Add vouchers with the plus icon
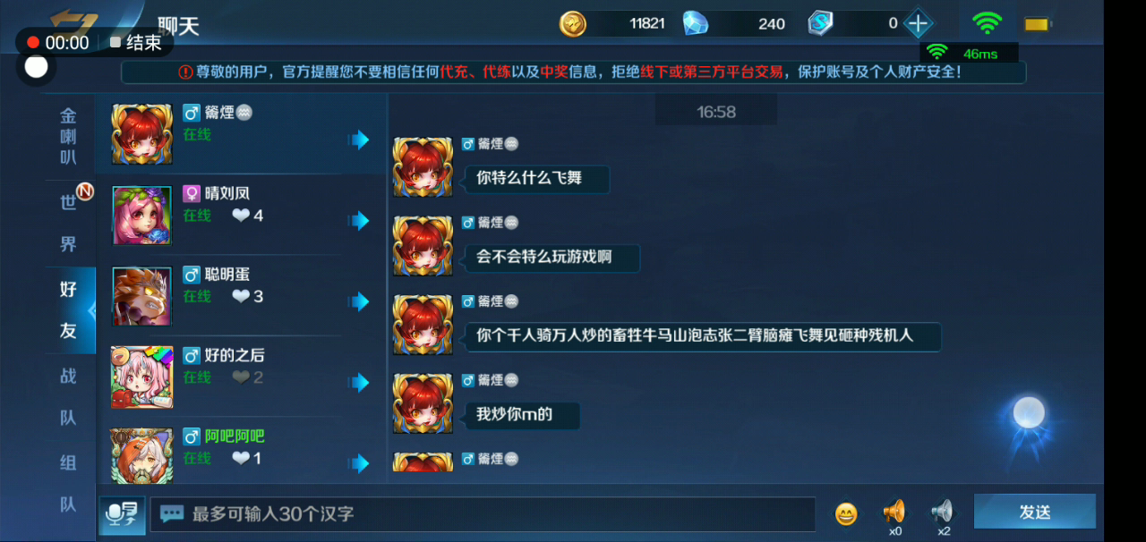The image size is (1146, 542). pos(918,23)
